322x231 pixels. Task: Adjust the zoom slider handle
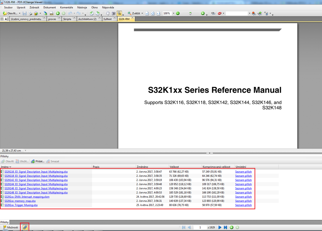coord(190,13)
